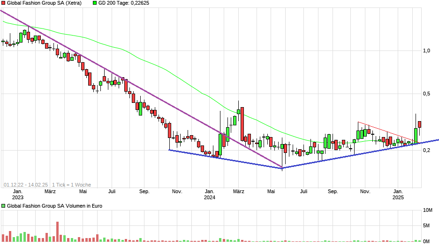Click the '1 Tick = 1 Woche' text
439x246 pixels.
pos(71,185)
